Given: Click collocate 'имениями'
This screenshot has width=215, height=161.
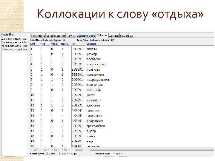Looking at the screenshot, I should point(94,100).
